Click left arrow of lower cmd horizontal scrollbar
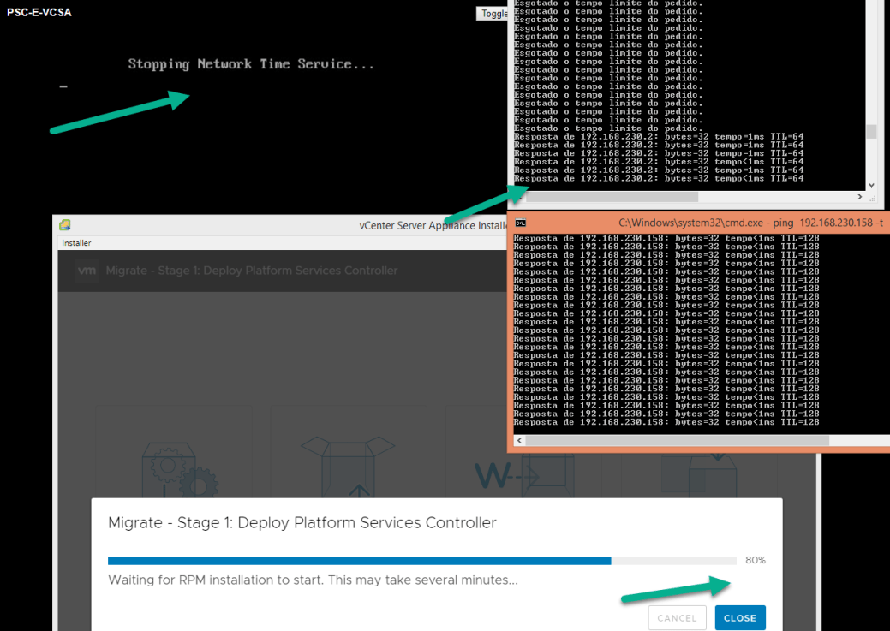 (x=519, y=440)
